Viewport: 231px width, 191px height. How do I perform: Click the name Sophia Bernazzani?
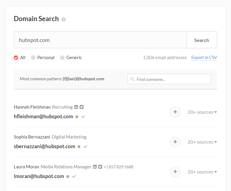point(32,137)
